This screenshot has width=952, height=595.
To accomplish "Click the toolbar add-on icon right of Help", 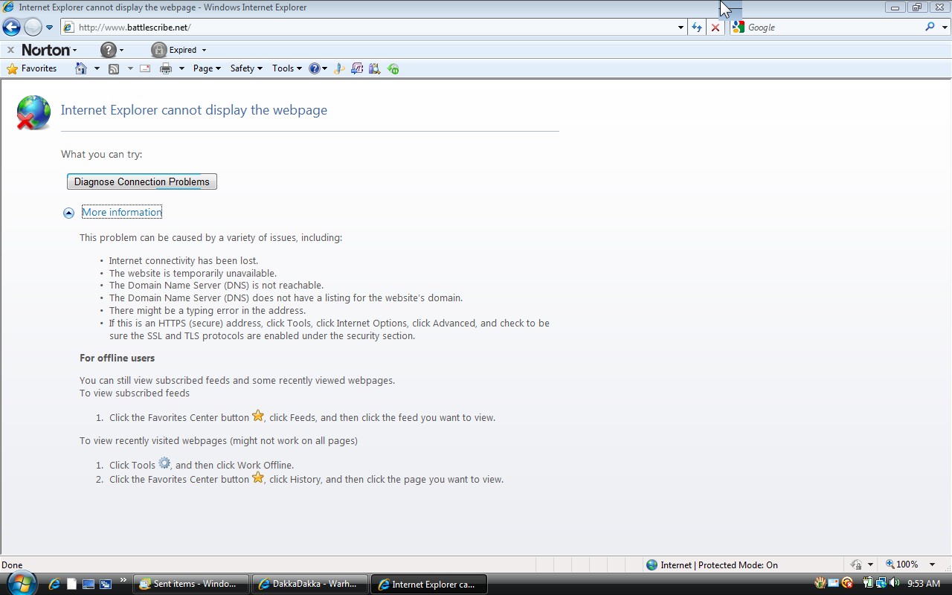I will pyautogui.click(x=339, y=68).
